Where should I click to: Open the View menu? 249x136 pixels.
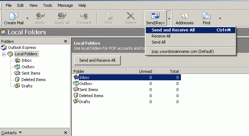pos(33,5)
